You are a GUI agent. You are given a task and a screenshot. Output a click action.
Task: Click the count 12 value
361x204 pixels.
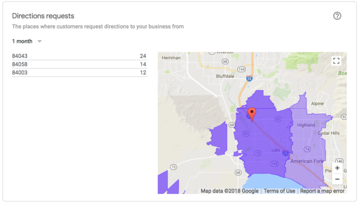coord(143,72)
